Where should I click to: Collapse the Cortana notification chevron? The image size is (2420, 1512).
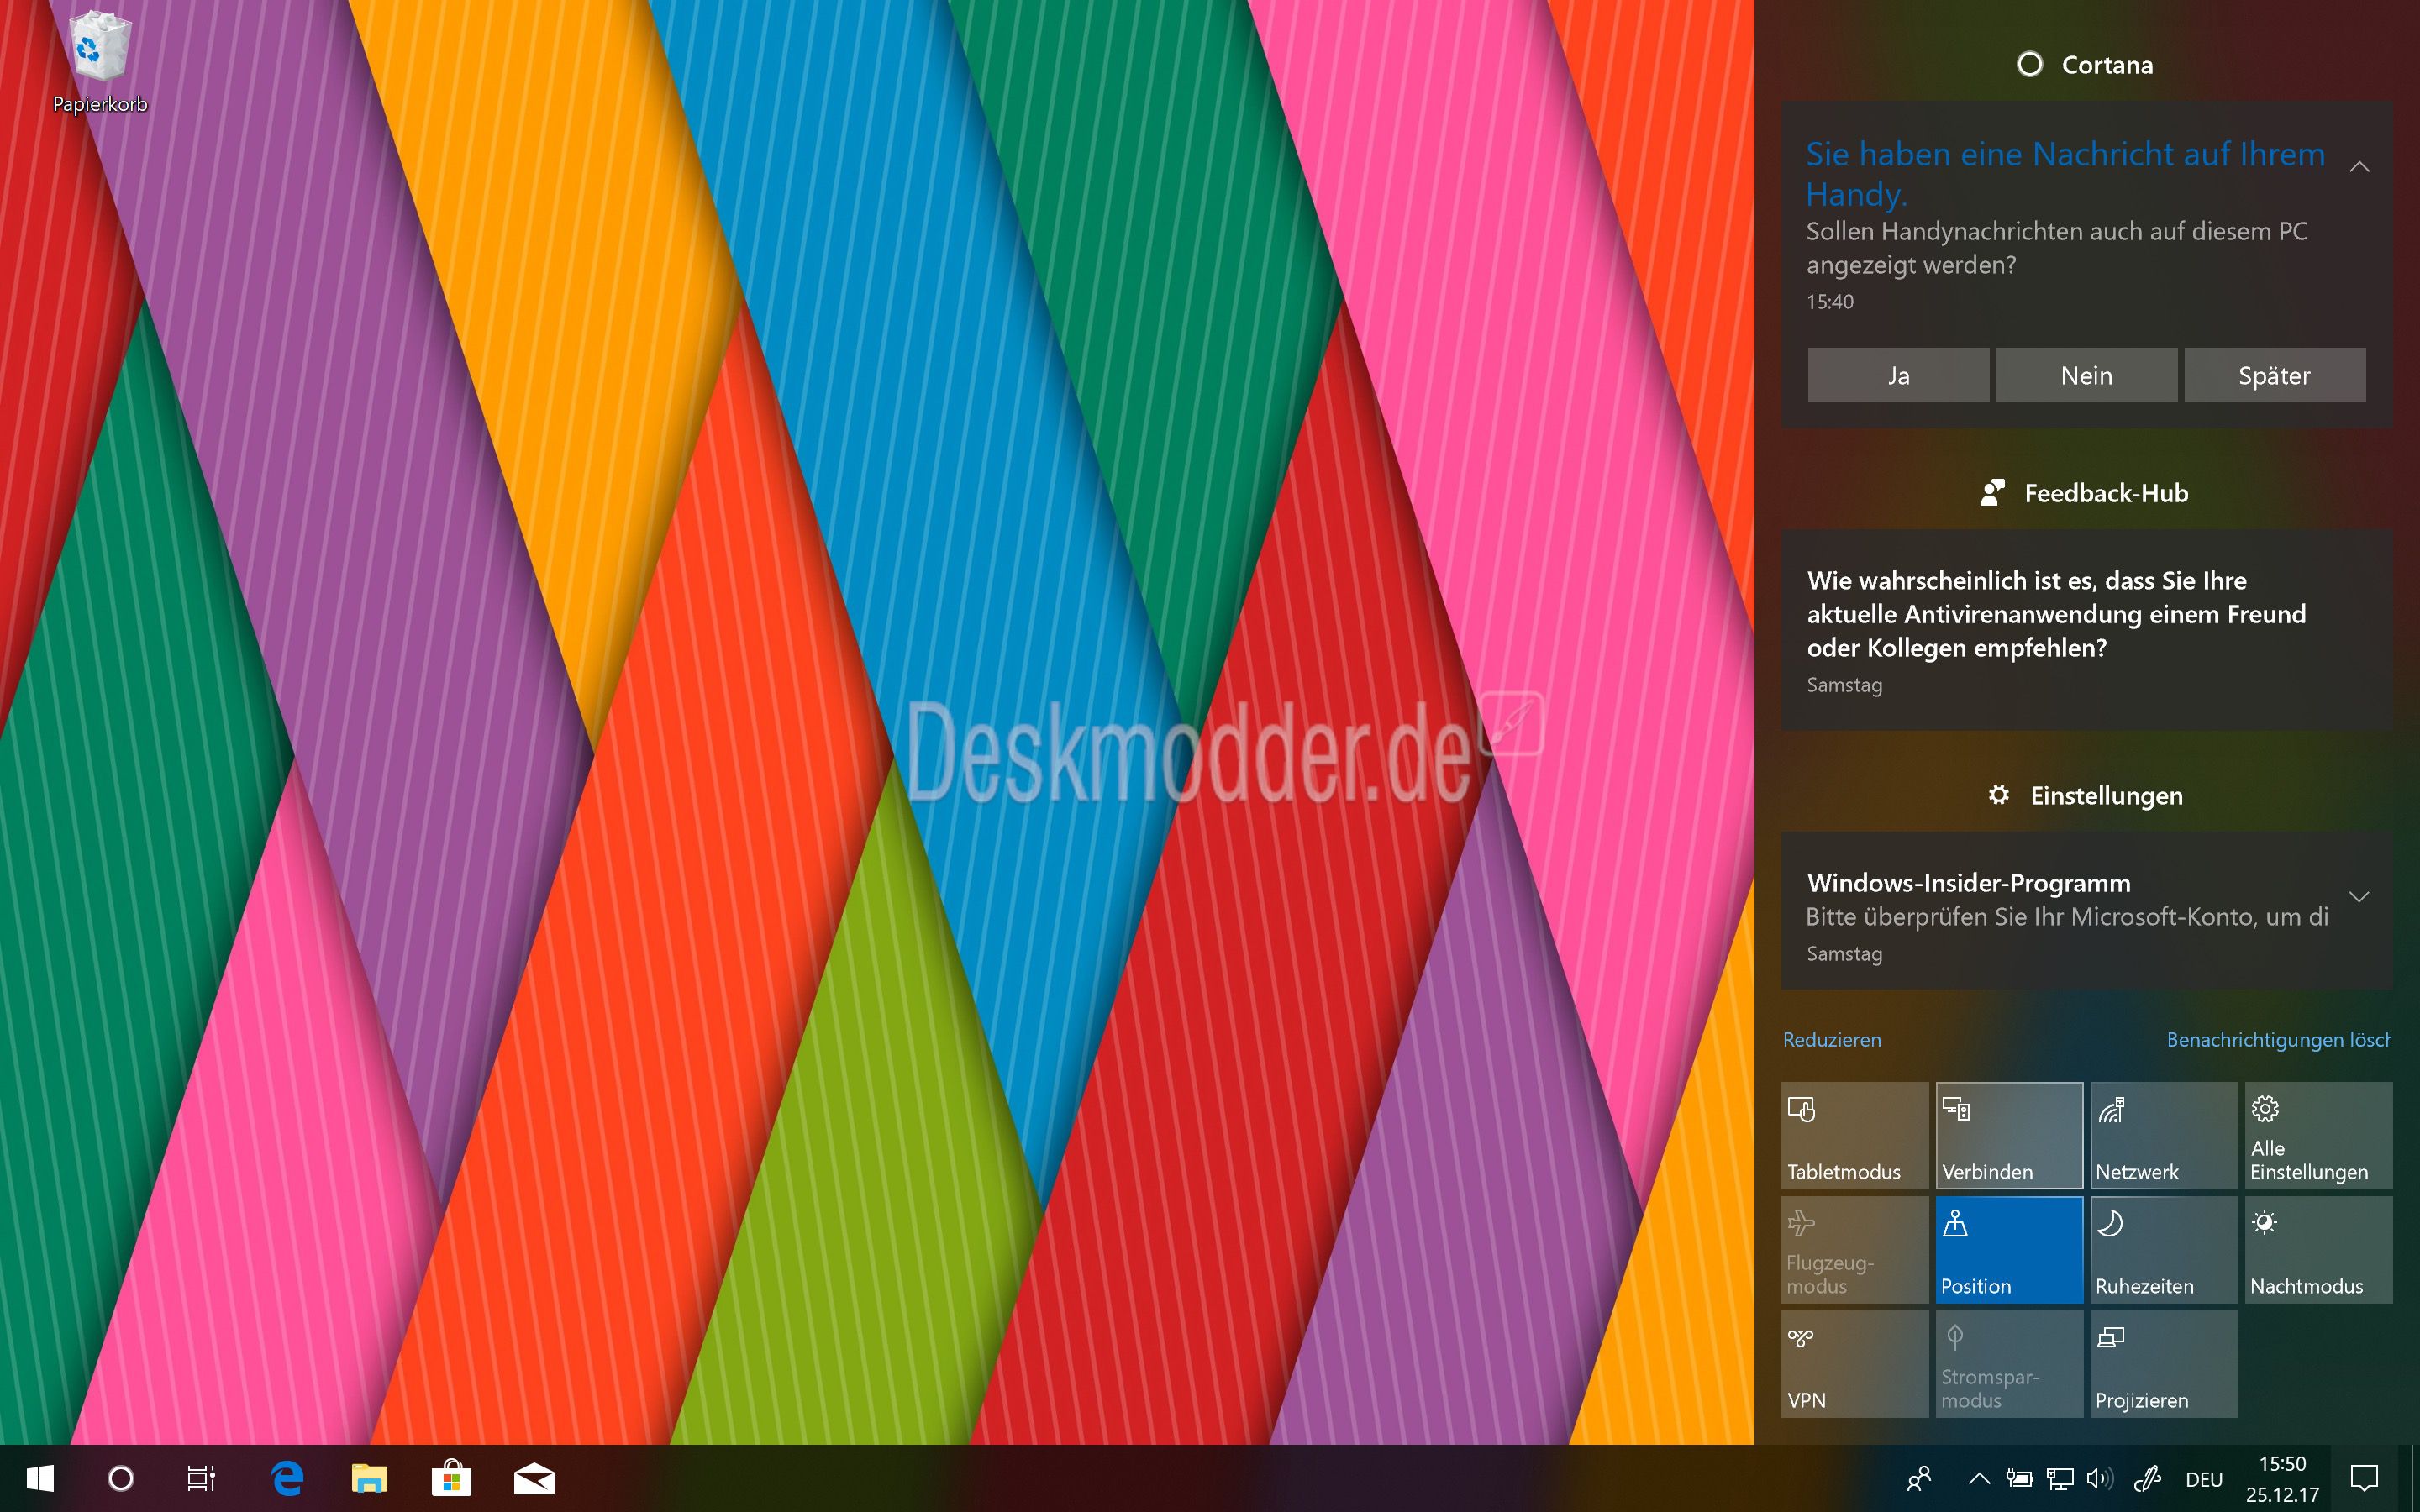(2359, 167)
